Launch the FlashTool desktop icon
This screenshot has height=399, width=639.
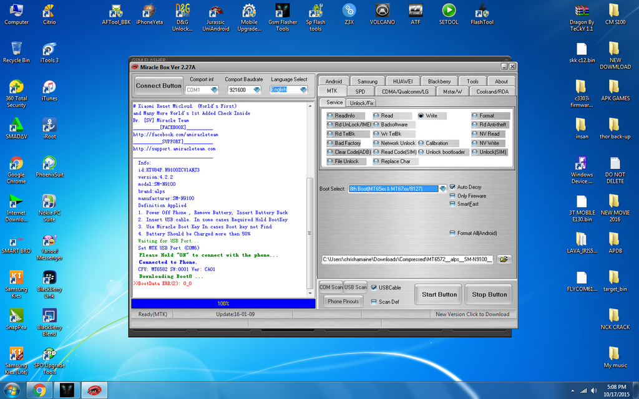482,15
